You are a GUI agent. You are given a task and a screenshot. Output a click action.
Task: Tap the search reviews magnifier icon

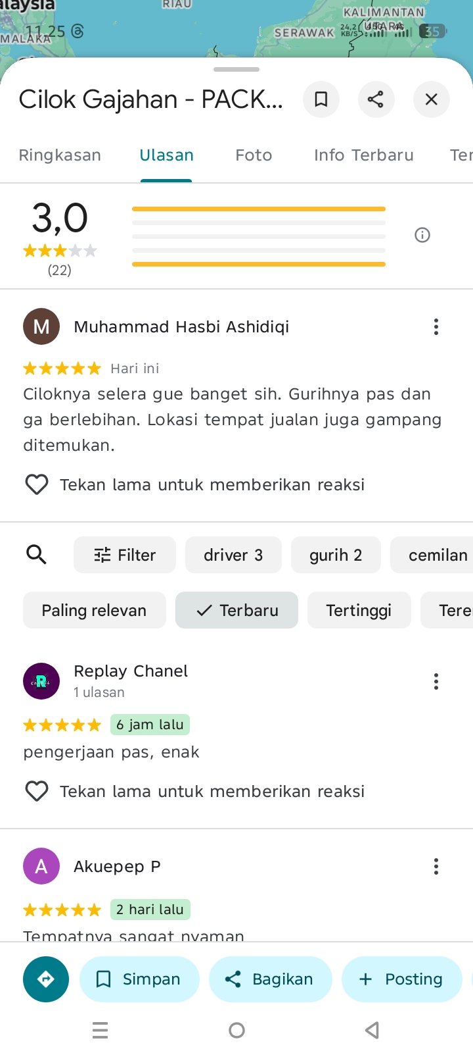tap(37, 555)
